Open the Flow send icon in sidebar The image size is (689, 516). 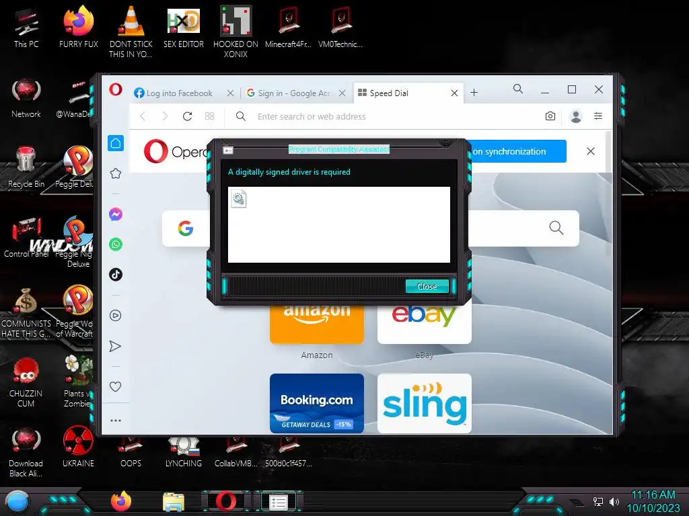coord(115,346)
